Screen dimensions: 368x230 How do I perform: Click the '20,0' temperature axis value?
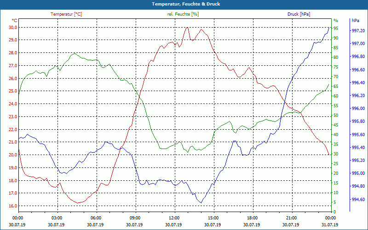(13, 155)
